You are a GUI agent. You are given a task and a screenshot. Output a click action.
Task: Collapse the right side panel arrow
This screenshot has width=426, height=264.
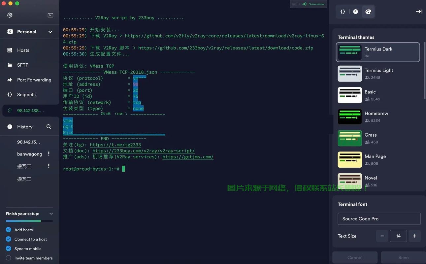click(419, 12)
